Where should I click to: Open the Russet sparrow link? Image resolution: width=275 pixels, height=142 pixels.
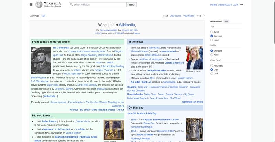tap(58, 102)
